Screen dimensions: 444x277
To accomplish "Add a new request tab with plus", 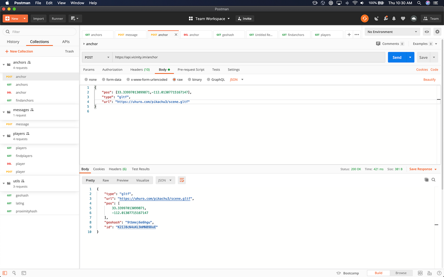I will [x=349, y=35].
